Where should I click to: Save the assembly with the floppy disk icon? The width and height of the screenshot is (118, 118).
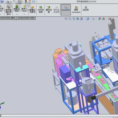tap(2, 1)
